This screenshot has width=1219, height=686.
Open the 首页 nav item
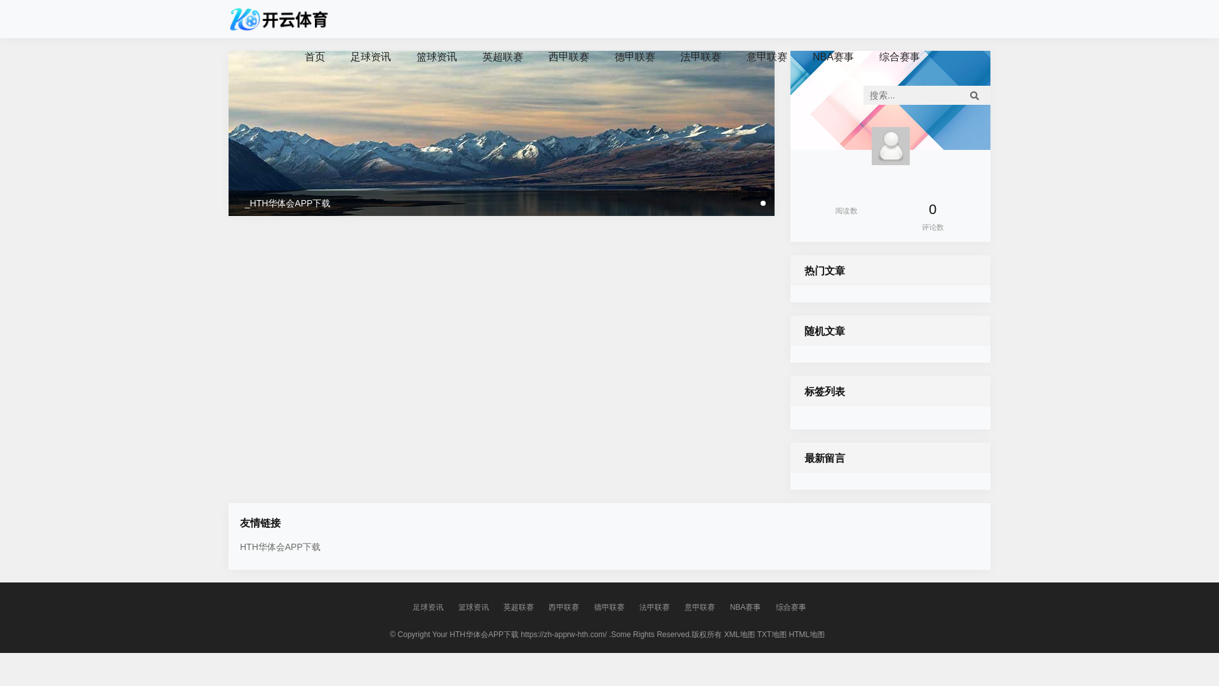(x=315, y=57)
